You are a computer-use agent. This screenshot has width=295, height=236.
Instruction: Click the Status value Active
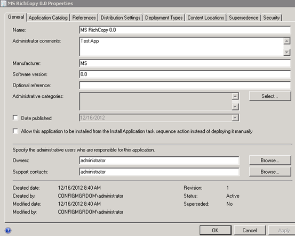(x=233, y=196)
